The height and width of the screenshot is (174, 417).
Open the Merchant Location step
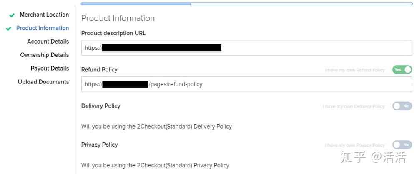(44, 15)
